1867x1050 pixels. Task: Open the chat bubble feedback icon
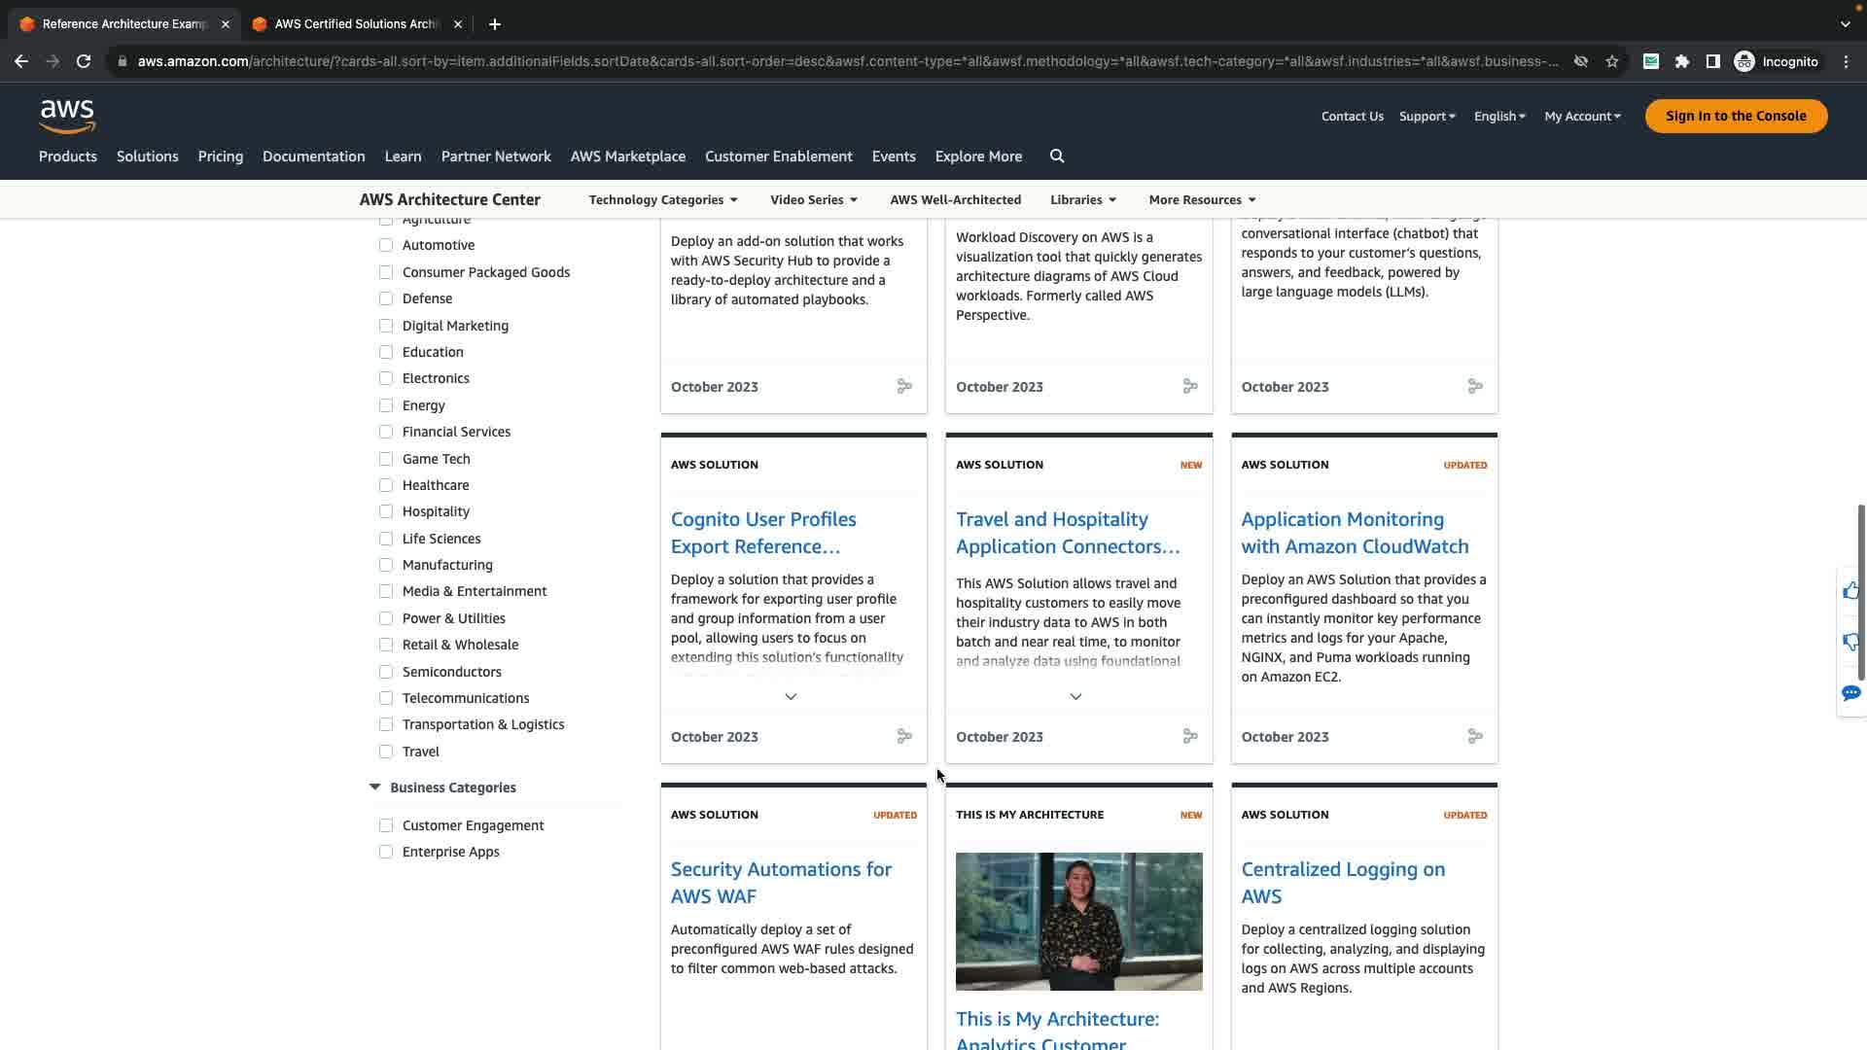[x=1850, y=693]
